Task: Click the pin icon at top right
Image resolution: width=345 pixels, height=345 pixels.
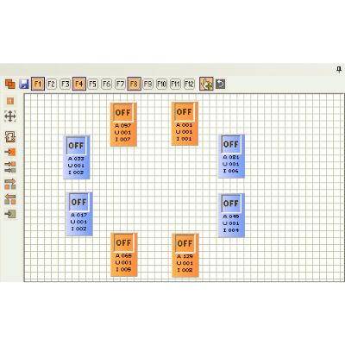Action: click(x=339, y=69)
